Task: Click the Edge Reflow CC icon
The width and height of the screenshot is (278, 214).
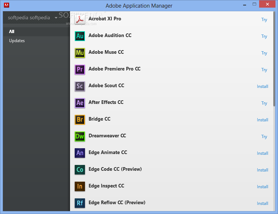Action: [80, 203]
